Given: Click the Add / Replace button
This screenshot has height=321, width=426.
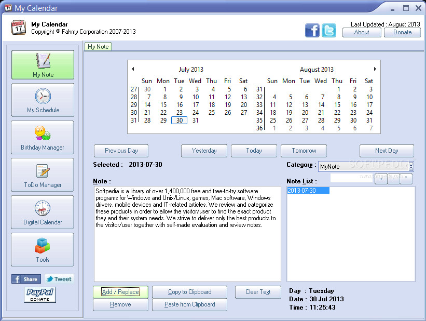Looking at the screenshot, I should point(120,292).
